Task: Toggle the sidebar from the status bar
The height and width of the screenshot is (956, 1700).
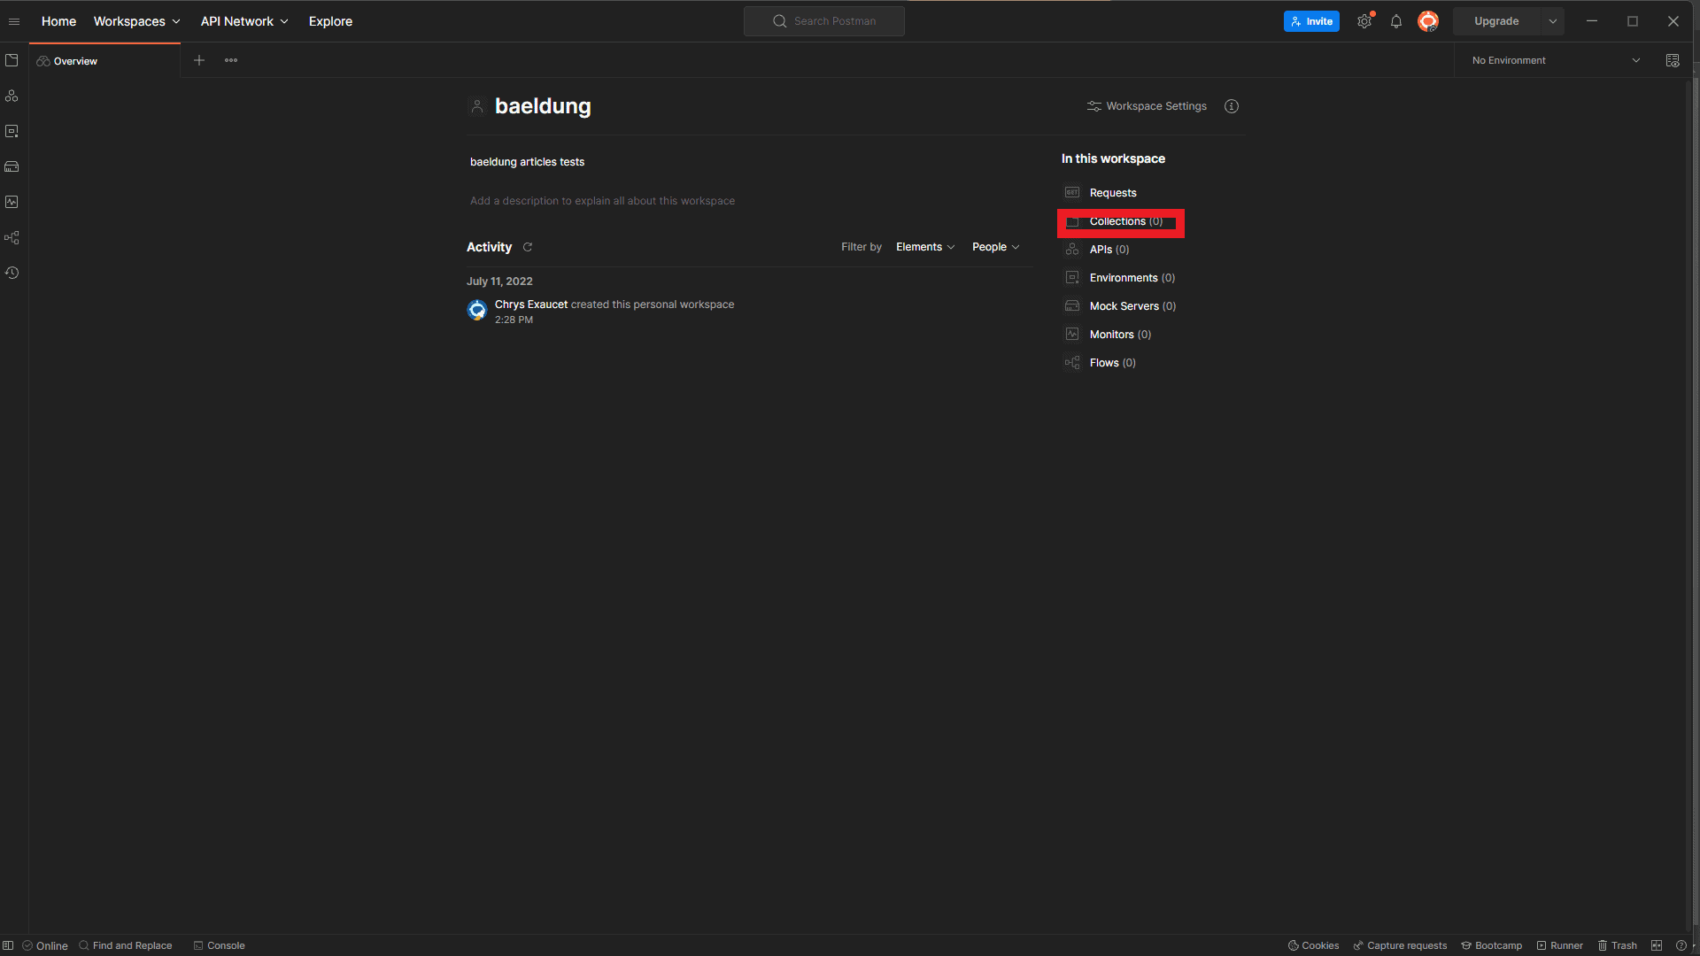Action: (8, 945)
